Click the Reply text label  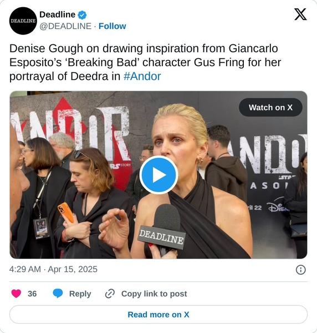(x=80, y=294)
